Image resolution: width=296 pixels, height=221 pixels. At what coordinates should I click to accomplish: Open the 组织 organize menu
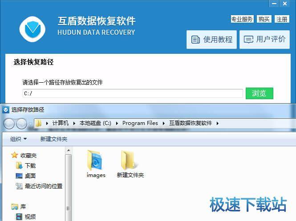(x=18, y=139)
